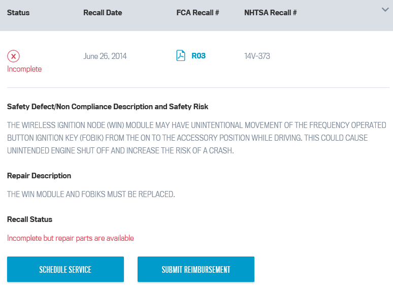Image resolution: width=393 pixels, height=287 pixels.
Task: Click the Repair Description heading
Action: pos(39,176)
